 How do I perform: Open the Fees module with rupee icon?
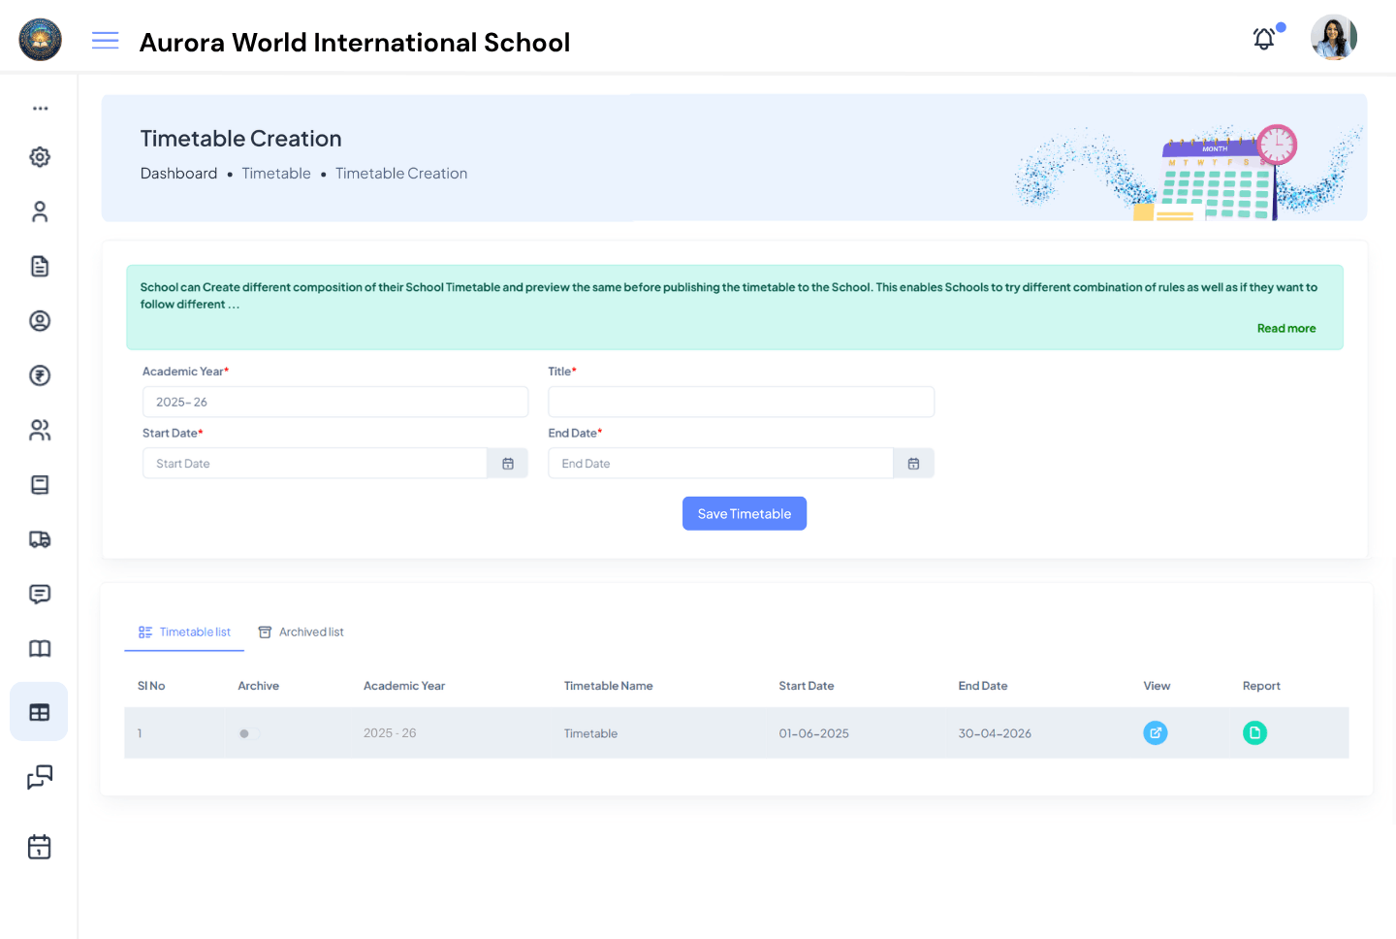[x=39, y=375]
